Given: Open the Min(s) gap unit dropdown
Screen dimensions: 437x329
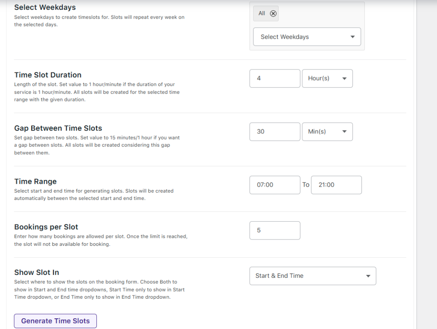Looking at the screenshot, I should [327, 132].
